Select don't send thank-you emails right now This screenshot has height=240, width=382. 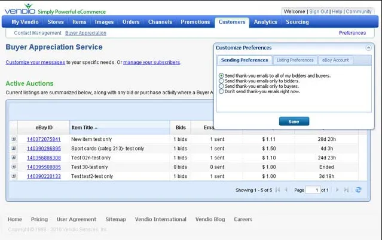tap(221, 91)
